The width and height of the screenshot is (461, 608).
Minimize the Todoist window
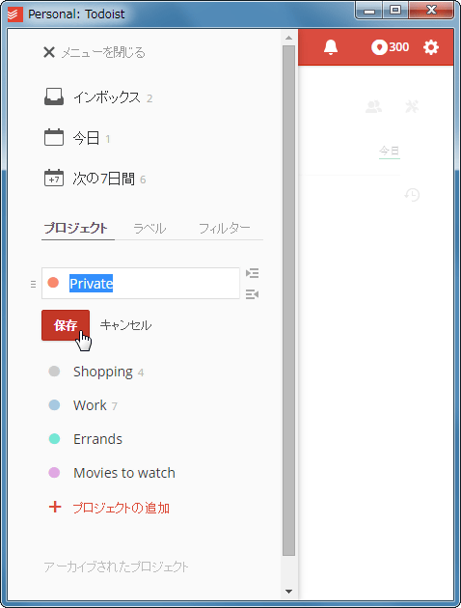click(x=369, y=12)
